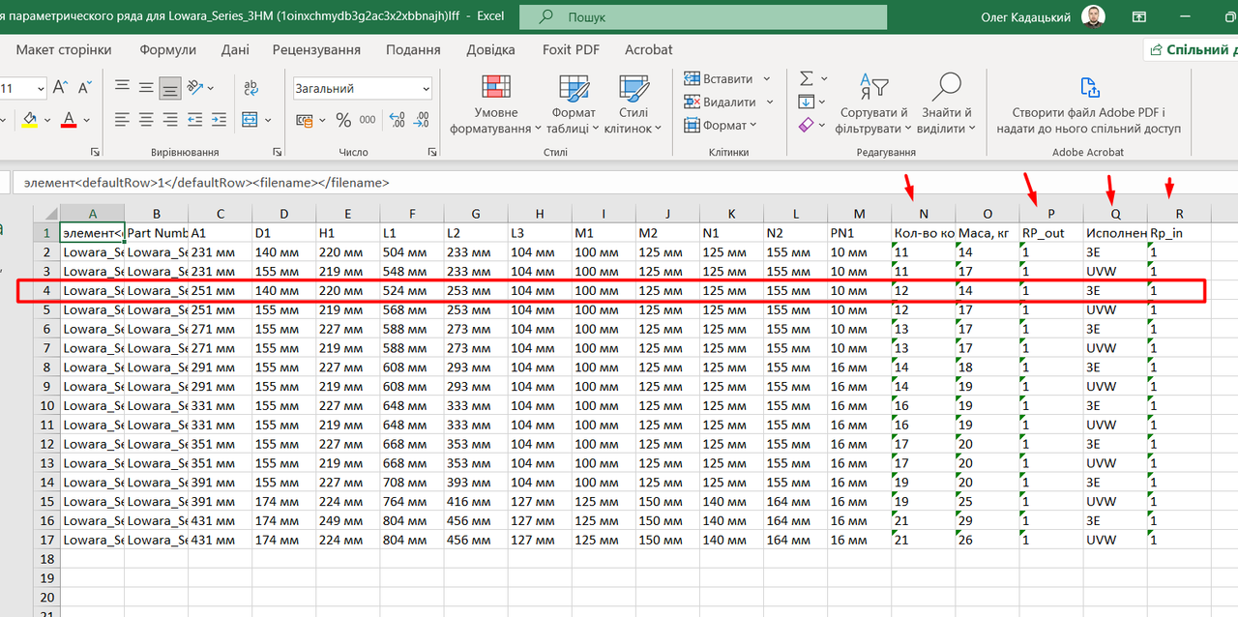Click in Пошук search box
This screenshot has height=617, width=1238.
tap(703, 16)
